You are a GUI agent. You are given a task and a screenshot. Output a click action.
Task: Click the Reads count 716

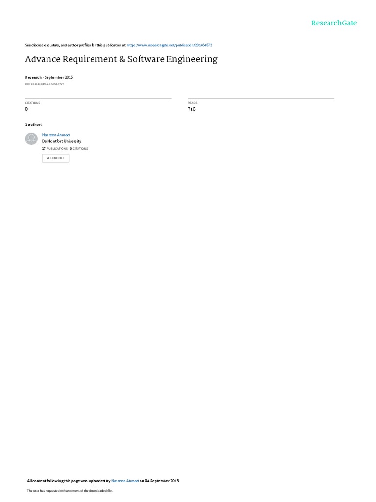(x=192, y=109)
